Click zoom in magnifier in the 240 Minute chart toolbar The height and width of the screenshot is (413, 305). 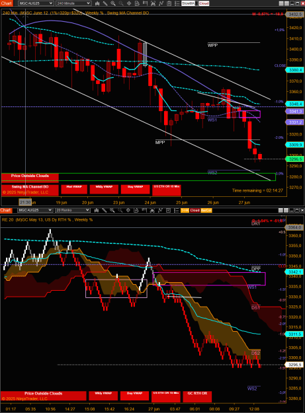click(113, 3)
